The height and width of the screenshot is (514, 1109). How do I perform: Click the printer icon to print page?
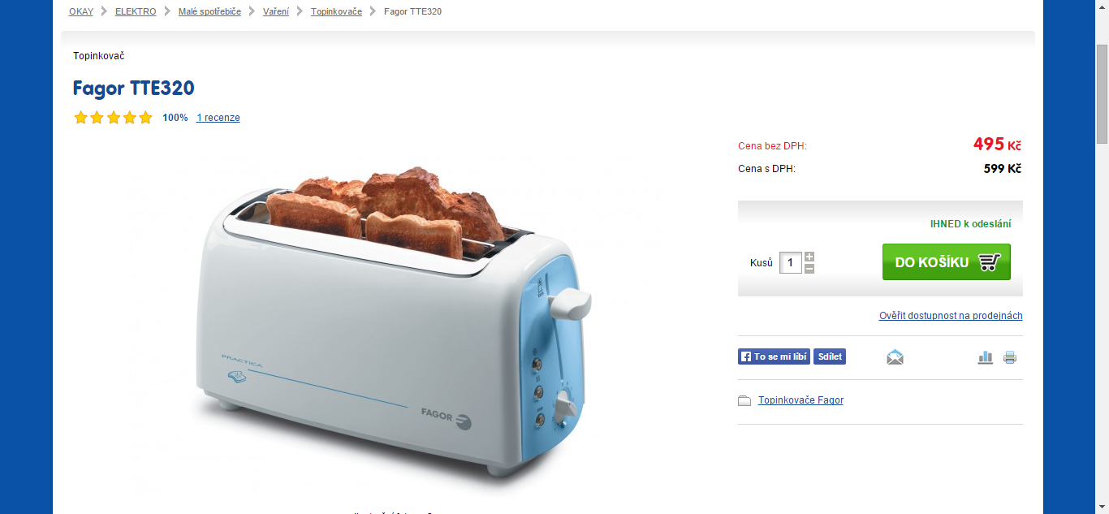point(1010,356)
